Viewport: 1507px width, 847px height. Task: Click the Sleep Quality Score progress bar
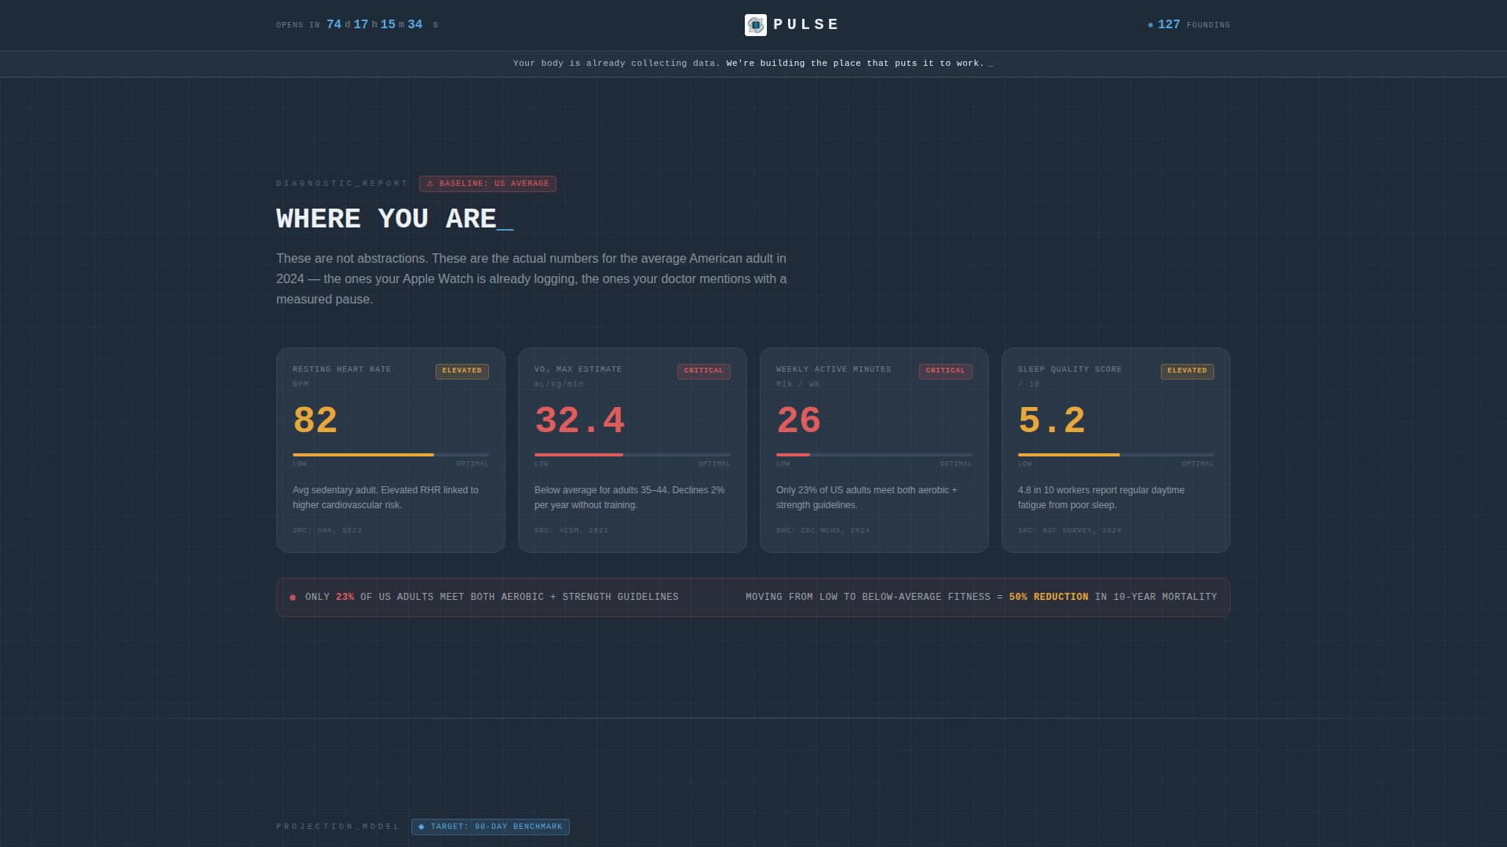1116,455
